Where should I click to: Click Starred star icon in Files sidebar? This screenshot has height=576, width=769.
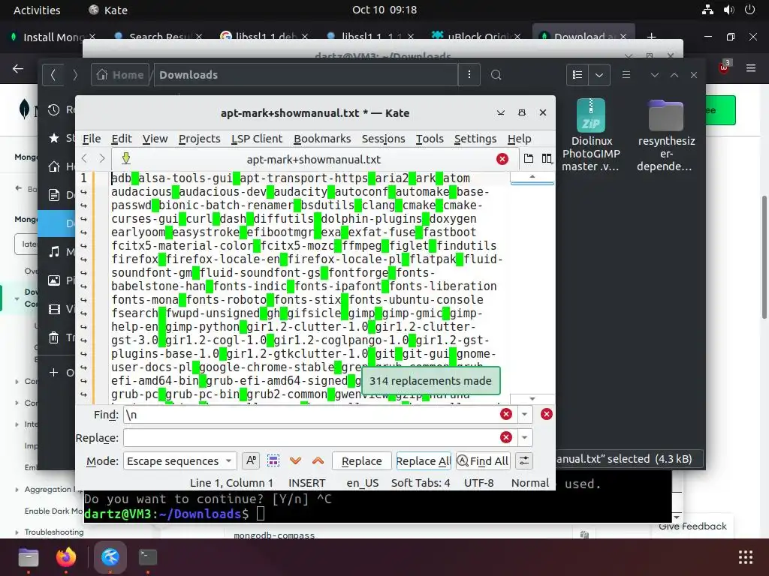(x=54, y=138)
